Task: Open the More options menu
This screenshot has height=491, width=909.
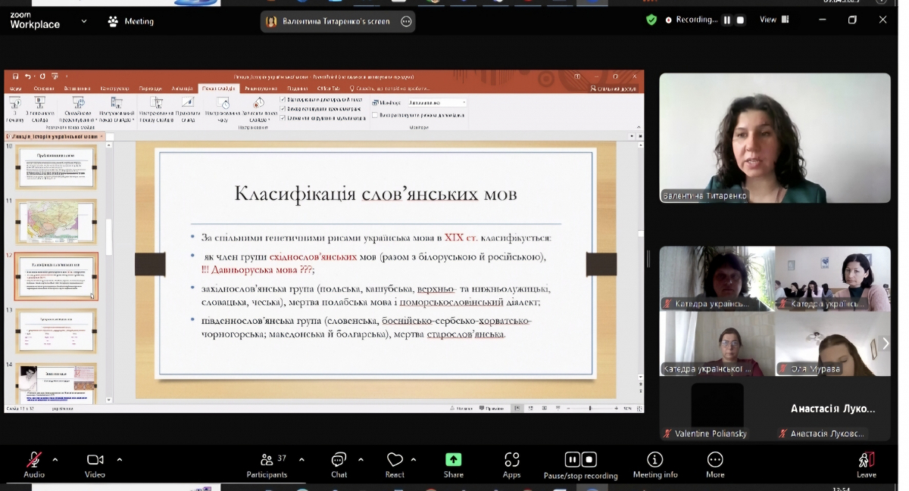Action: 715,464
